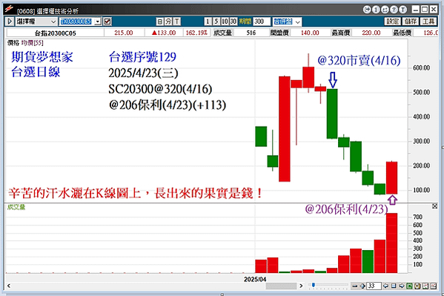Adjust the bar width slider handle

(314, 285)
